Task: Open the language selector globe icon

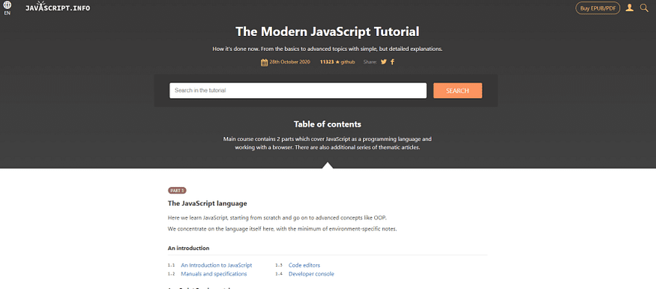Action: 7,5
